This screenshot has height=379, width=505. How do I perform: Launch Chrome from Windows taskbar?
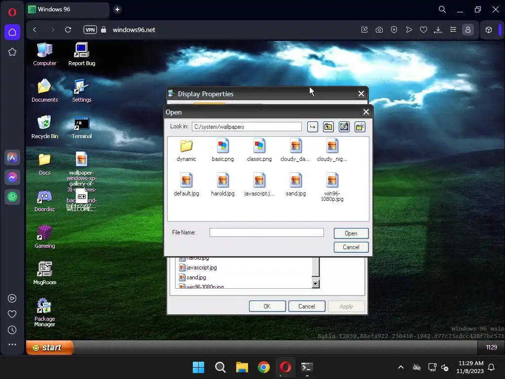(264, 367)
